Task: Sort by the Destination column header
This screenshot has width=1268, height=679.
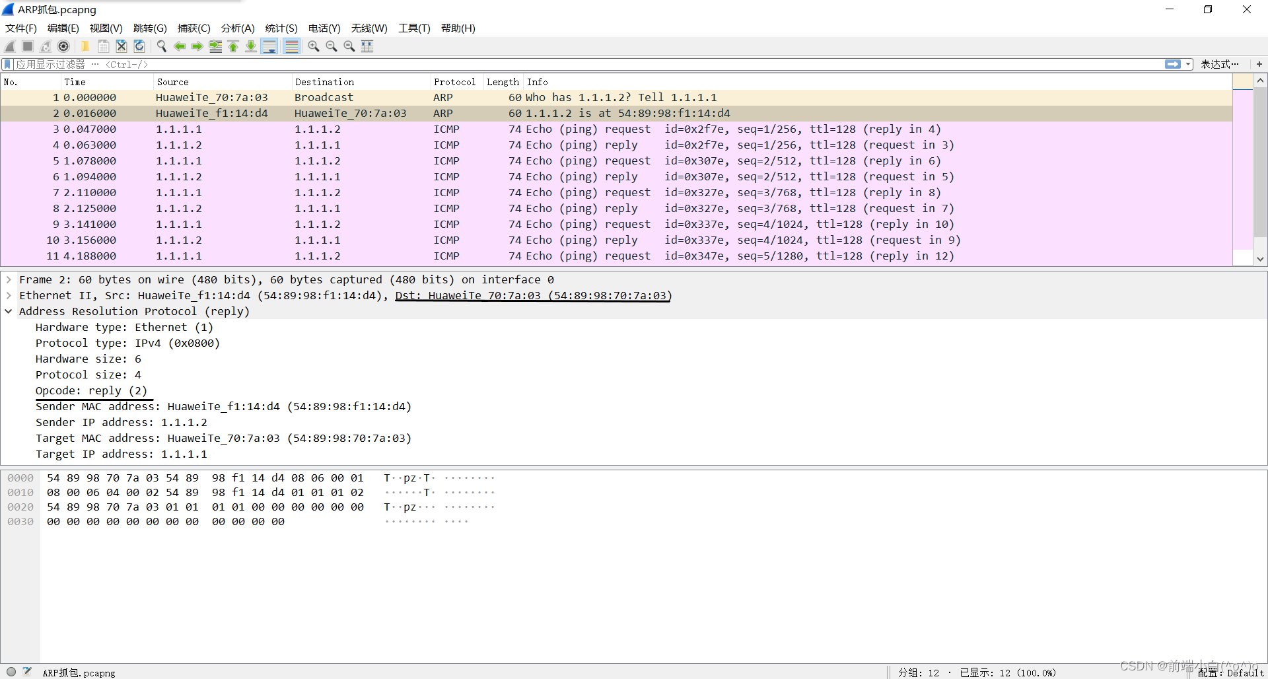Action: click(x=361, y=82)
